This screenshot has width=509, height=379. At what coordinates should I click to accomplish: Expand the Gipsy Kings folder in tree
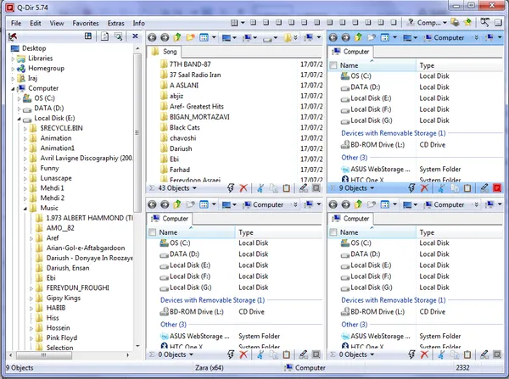coord(31,298)
